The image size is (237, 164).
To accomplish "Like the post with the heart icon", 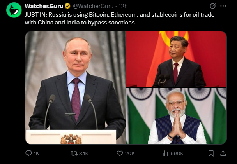I will coord(120,154).
